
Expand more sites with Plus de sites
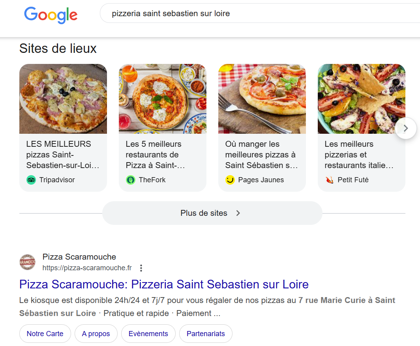(x=212, y=213)
